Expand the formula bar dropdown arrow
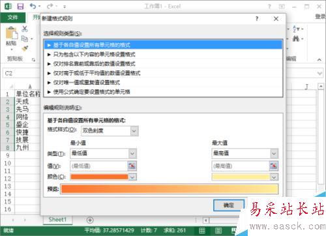 pyautogui.click(x=319, y=74)
